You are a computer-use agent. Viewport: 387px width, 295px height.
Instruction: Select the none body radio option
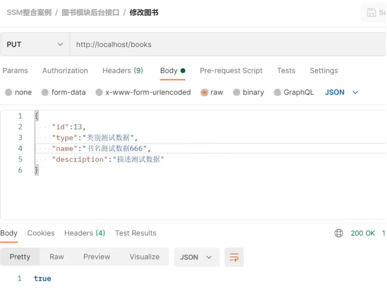coord(9,93)
